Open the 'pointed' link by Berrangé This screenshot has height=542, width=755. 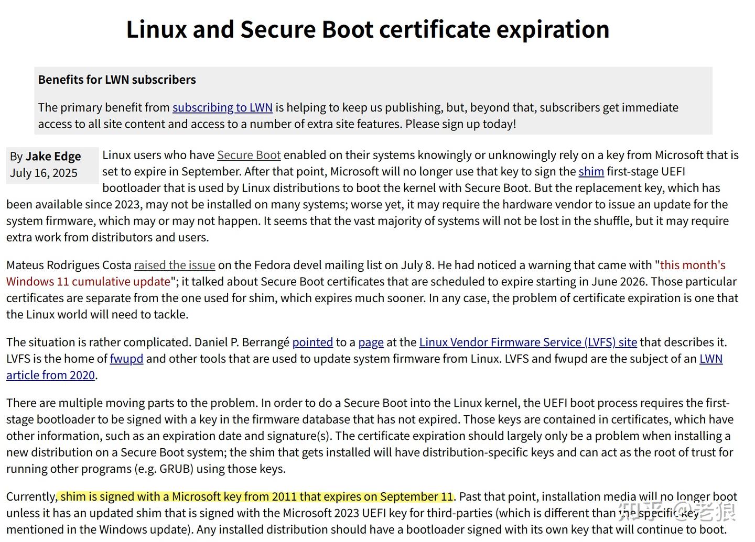point(312,342)
